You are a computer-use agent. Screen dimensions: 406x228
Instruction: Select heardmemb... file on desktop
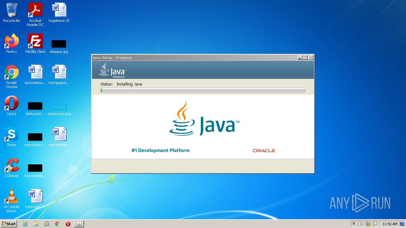pos(35,170)
